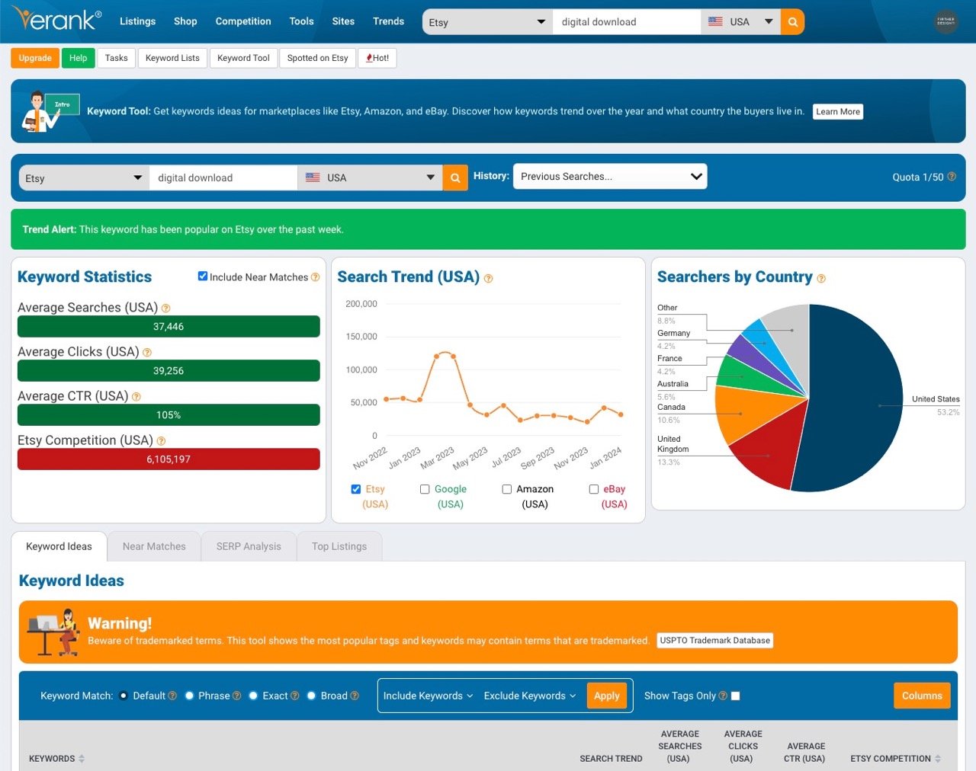Open help icon beside Quota 1/50
This screenshot has height=771, width=976.
pos(952,177)
